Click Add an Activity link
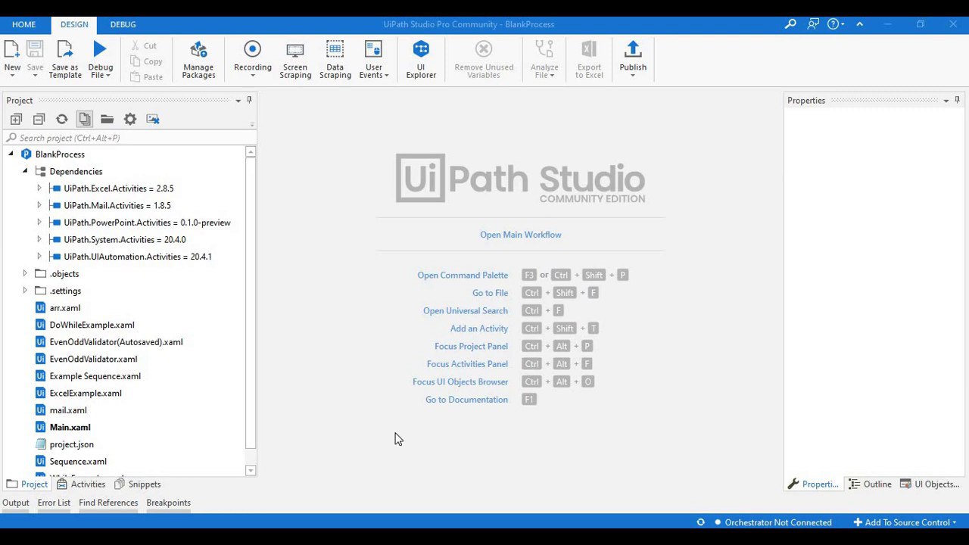Image resolution: width=969 pixels, height=545 pixels. pos(479,329)
